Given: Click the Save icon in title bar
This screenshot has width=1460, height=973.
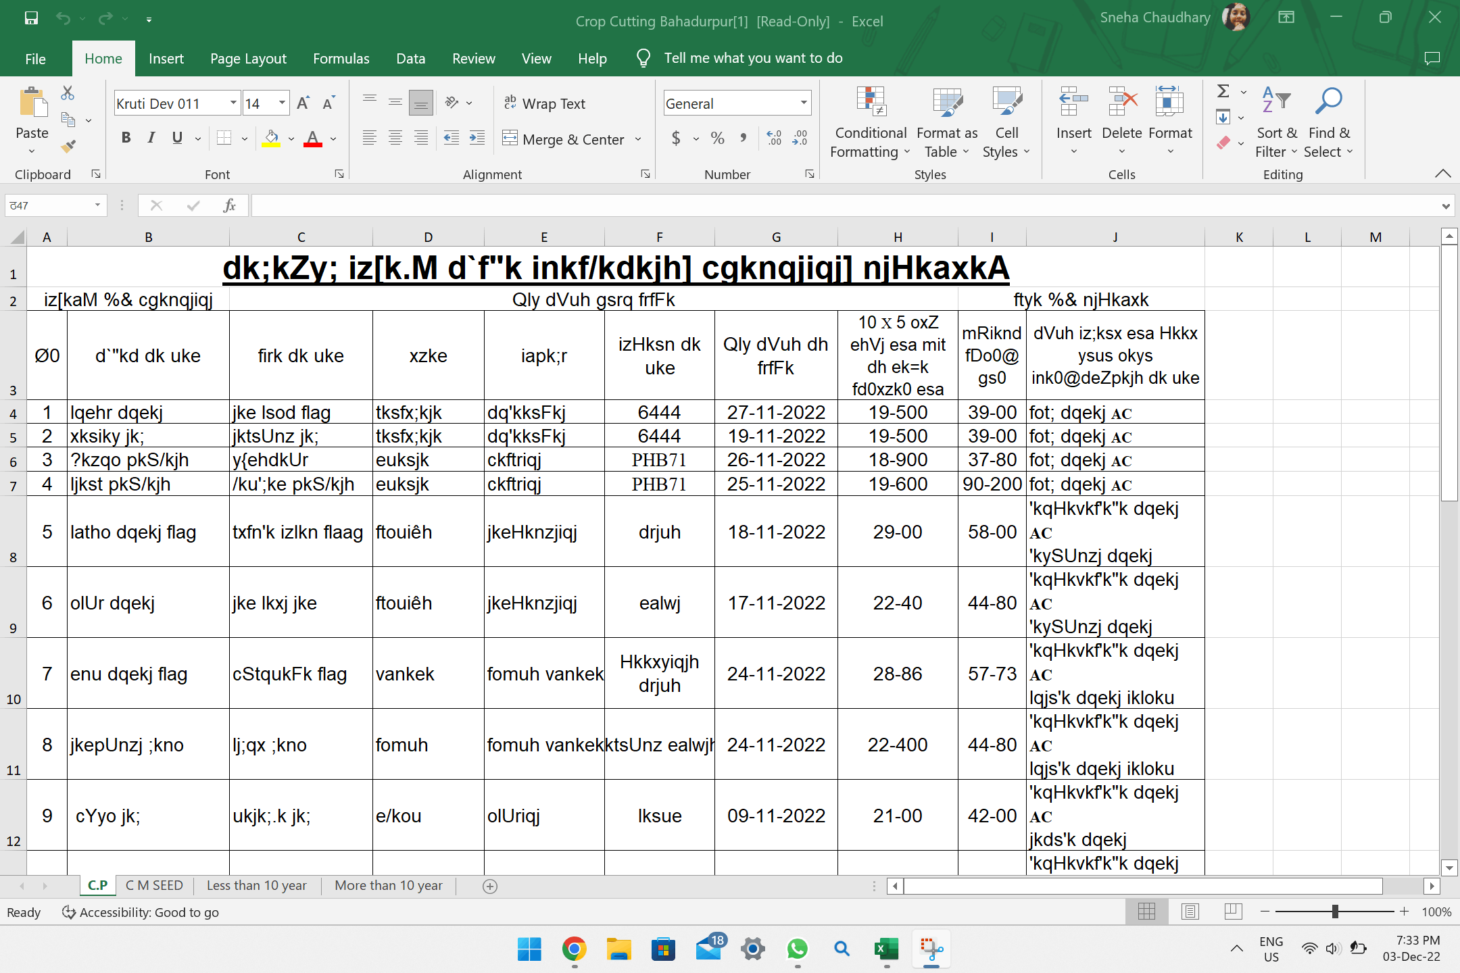Looking at the screenshot, I should pos(31,19).
